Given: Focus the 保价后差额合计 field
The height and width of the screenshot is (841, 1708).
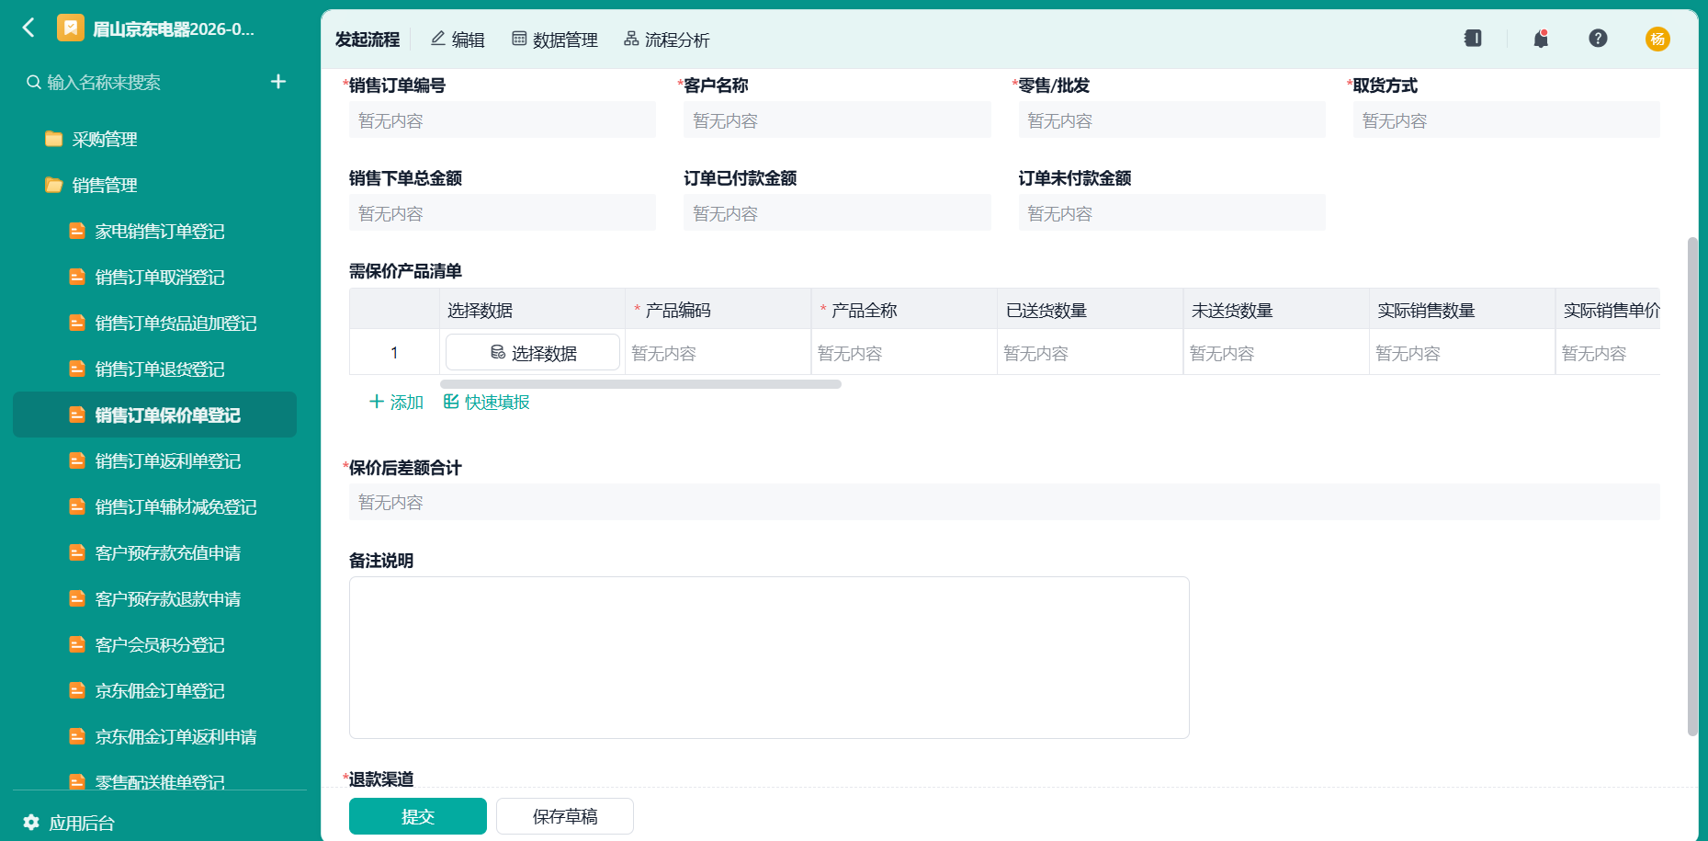Looking at the screenshot, I should point(1004,502).
